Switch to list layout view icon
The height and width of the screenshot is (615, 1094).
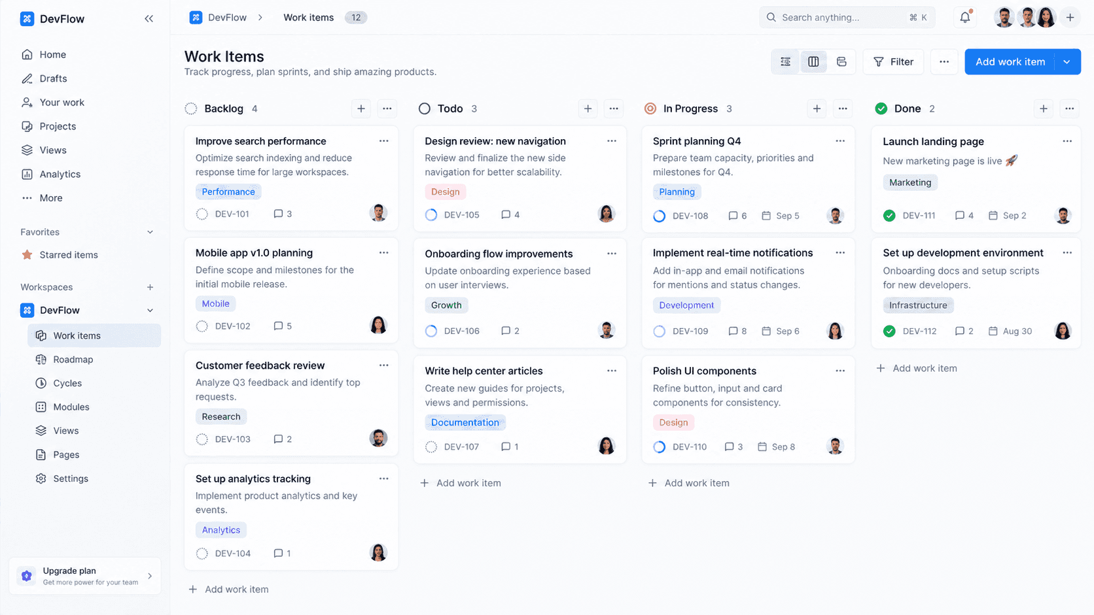pyautogui.click(x=786, y=61)
